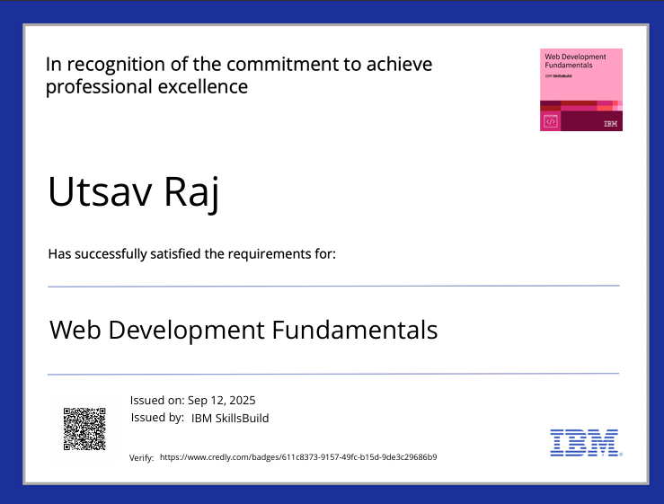Viewport: 664px width, 504px height.
Task: Click the horizontal line above course title
Action: point(332,286)
